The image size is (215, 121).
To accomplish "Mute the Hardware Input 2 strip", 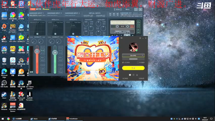I will tap(61, 72).
